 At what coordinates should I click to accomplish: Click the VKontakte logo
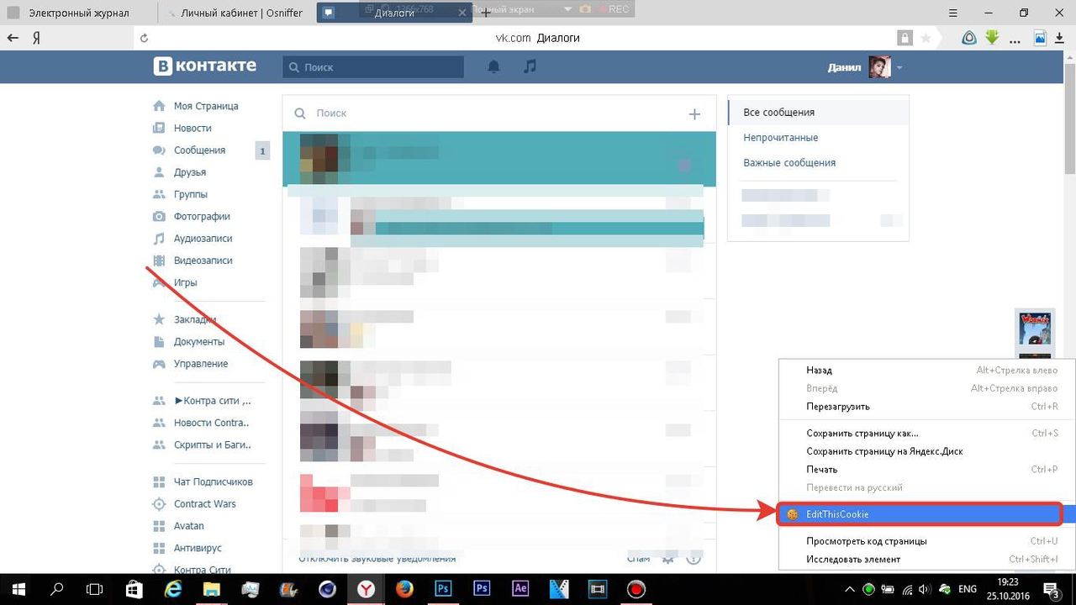[x=204, y=66]
